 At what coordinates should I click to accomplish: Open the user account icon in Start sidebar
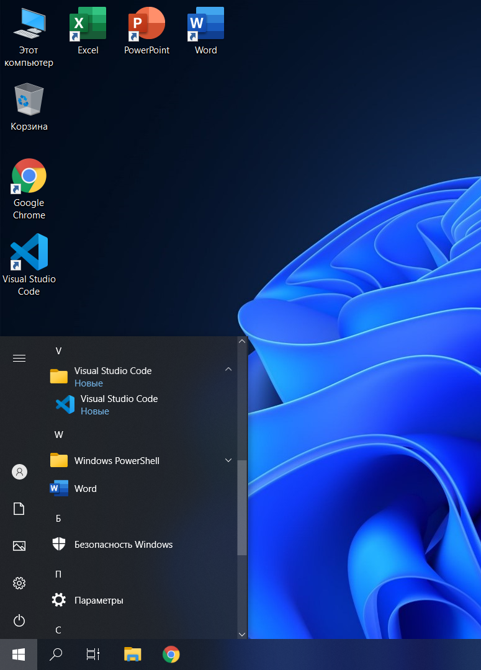(x=19, y=471)
